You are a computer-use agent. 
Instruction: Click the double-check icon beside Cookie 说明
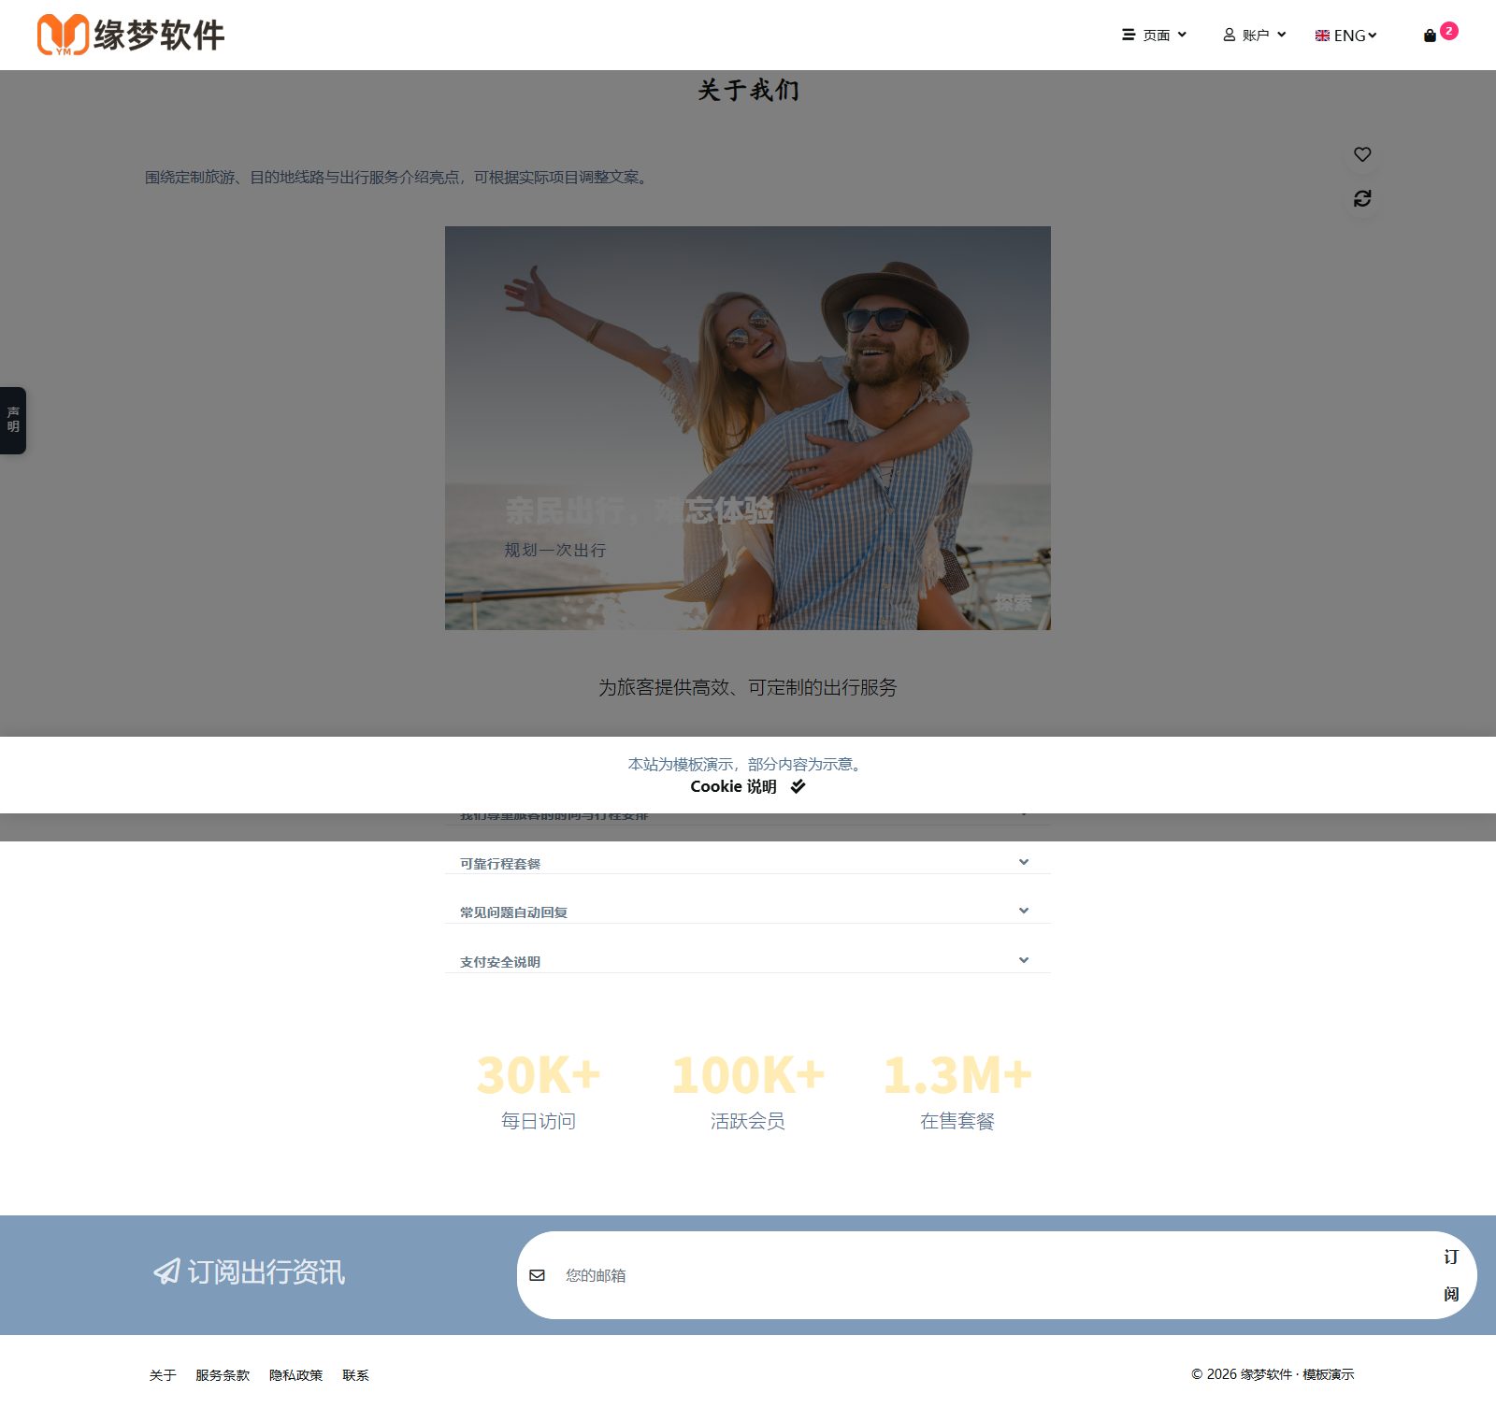pyautogui.click(x=798, y=786)
